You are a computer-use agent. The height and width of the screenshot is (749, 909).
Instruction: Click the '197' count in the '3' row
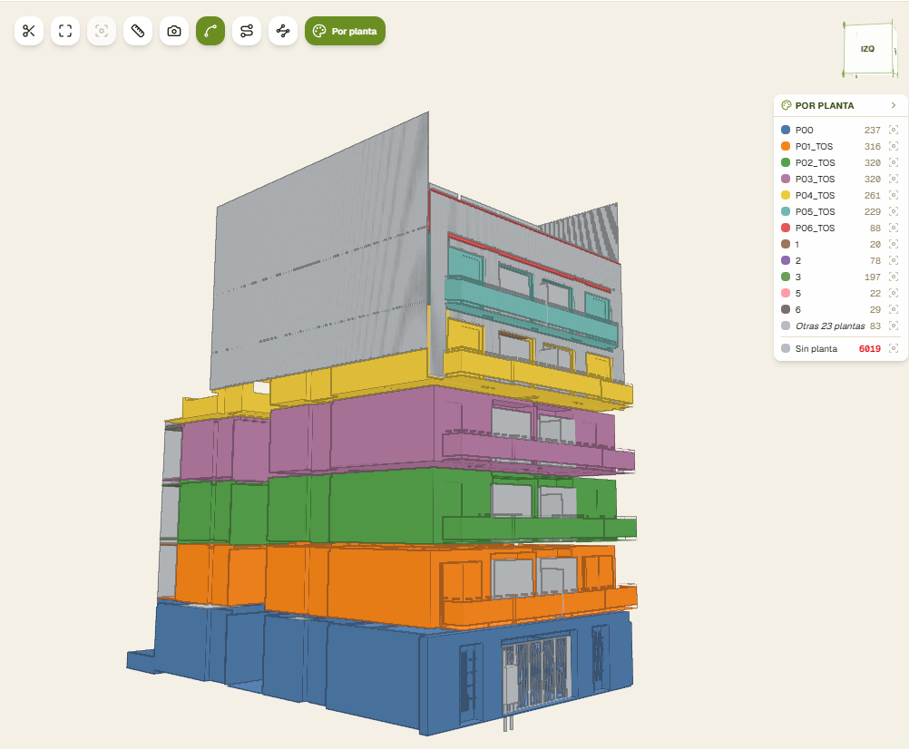coord(873,277)
